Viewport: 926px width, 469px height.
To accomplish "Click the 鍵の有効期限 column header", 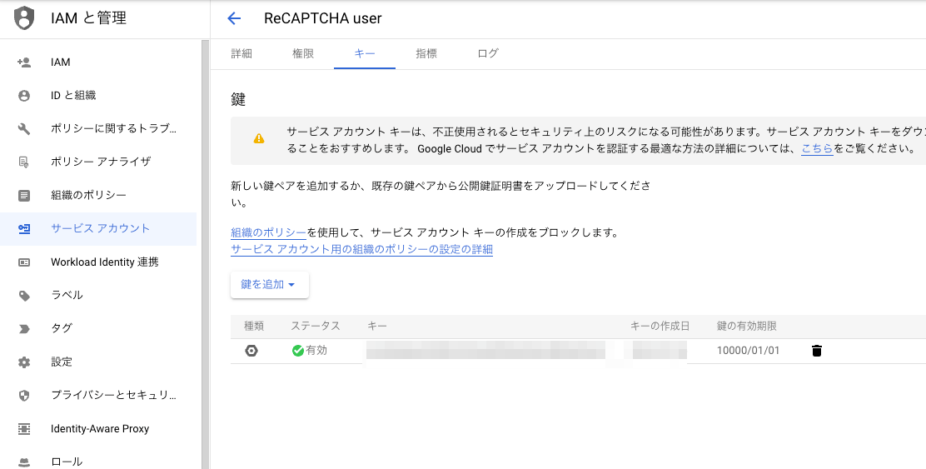I will (x=746, y=326).
